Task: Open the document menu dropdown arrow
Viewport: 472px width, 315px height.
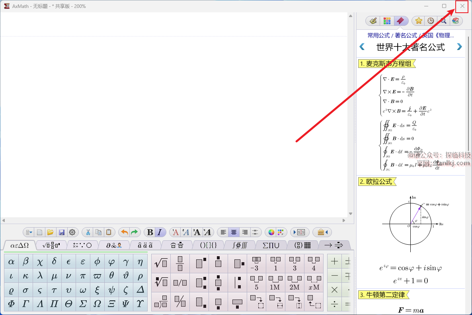Action: [x=29, y=232]
